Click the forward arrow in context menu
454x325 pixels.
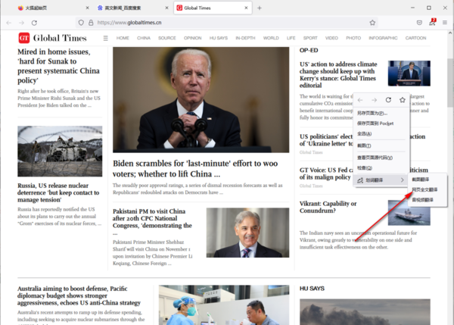pos(374,100)
